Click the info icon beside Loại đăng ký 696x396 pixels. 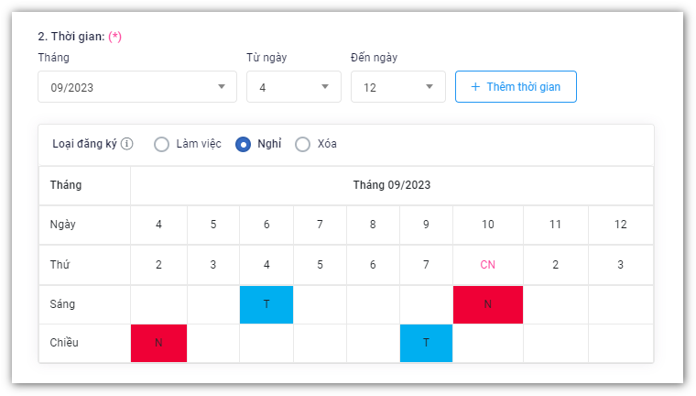tap(127, 144)
